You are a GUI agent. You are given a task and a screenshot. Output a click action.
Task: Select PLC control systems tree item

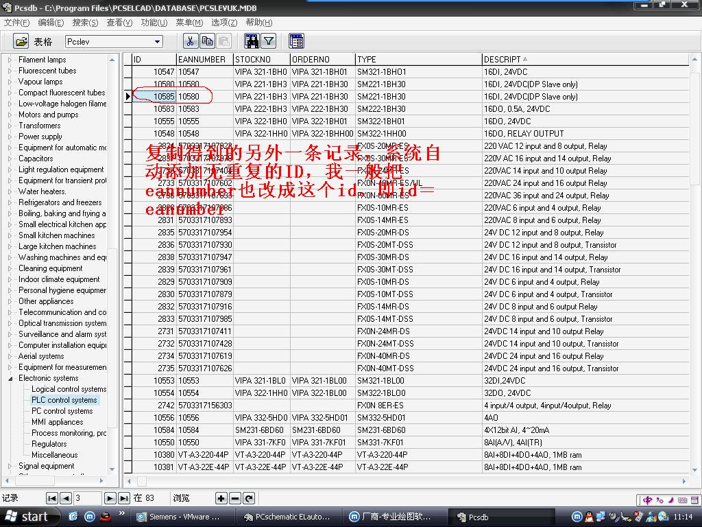pos(64,400)
